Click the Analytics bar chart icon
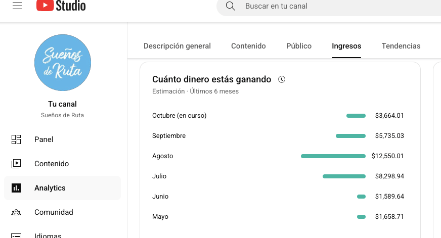The height and width of the screenshot is (238, 441). (16, 187)
